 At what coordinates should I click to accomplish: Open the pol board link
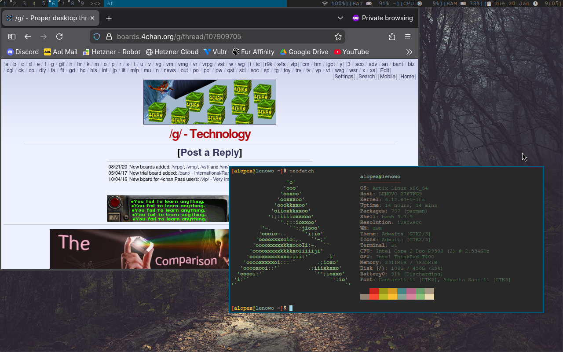click(207, 70)
